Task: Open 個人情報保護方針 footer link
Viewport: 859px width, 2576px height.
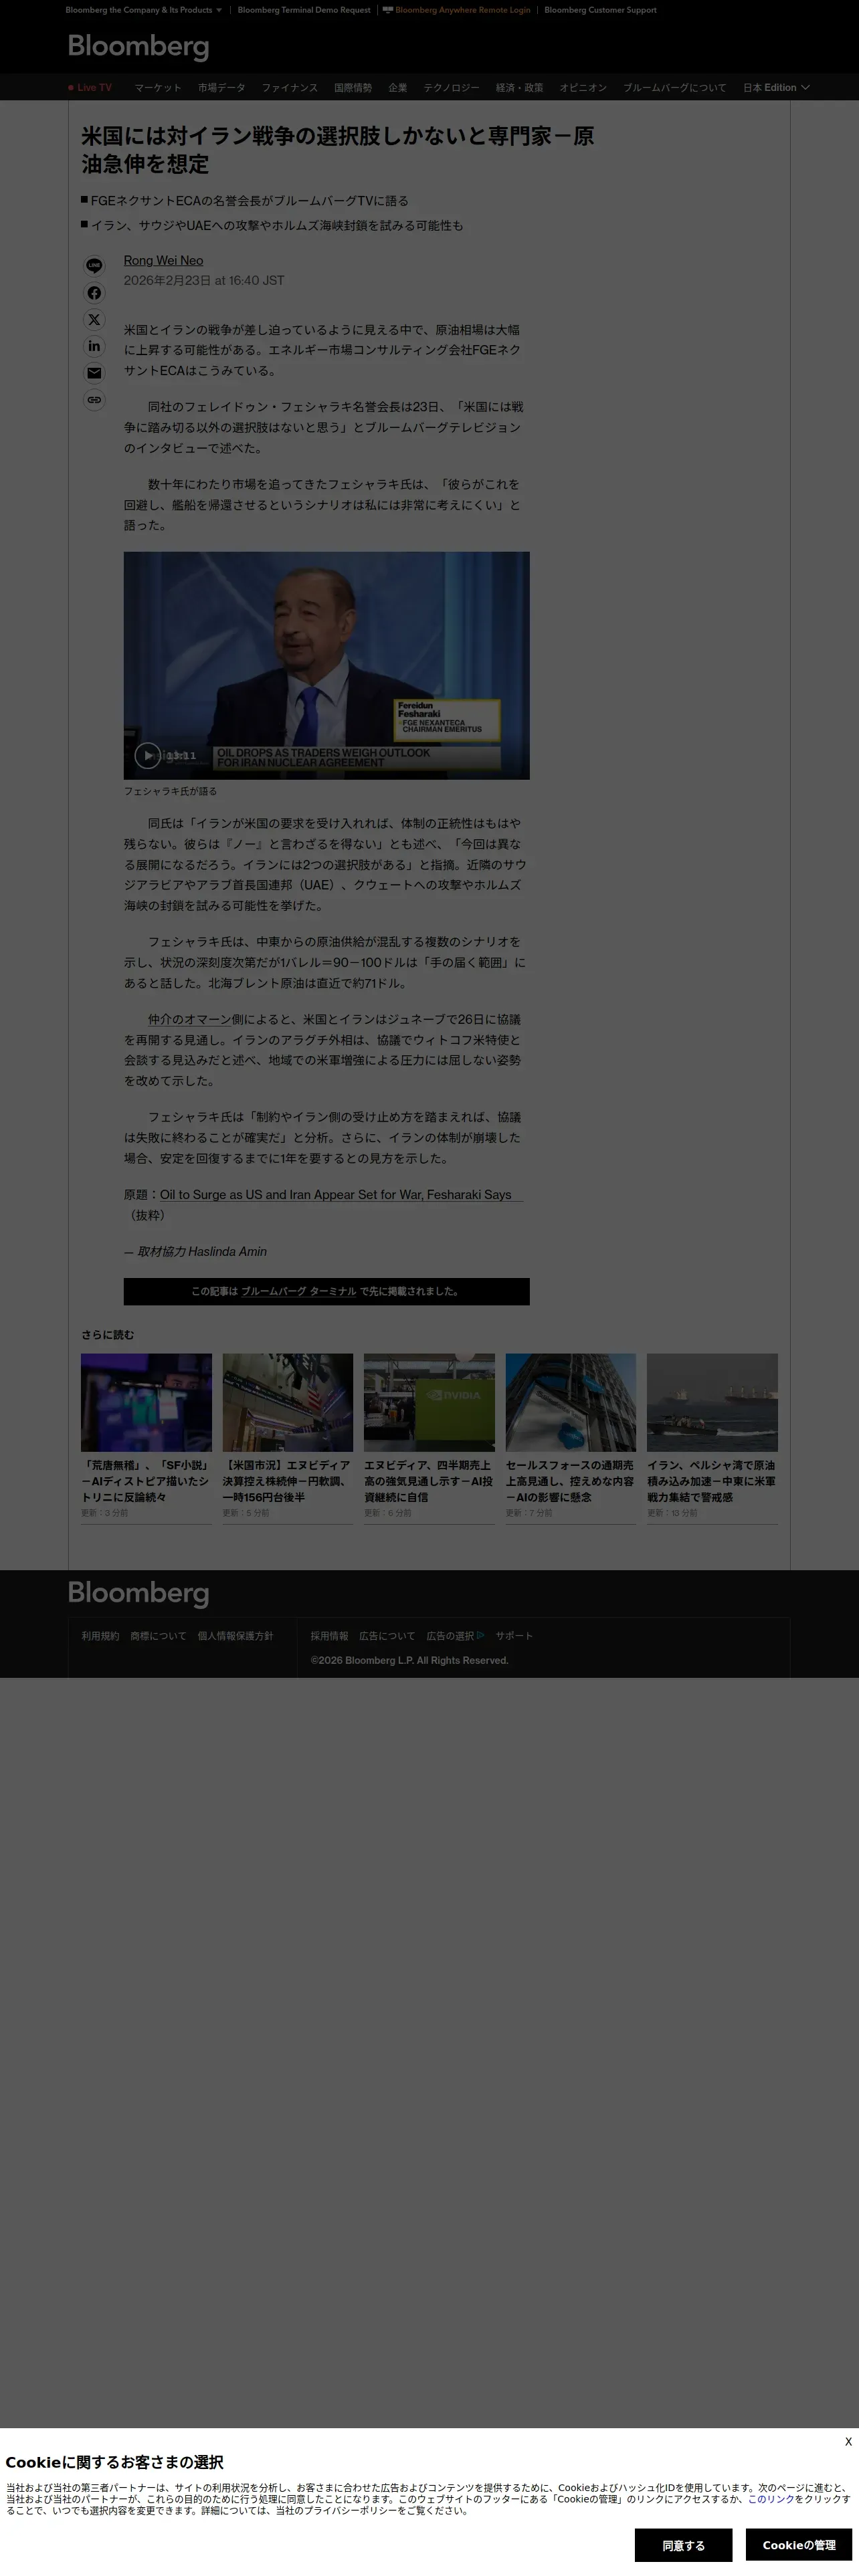Action: pos(235,1636)
